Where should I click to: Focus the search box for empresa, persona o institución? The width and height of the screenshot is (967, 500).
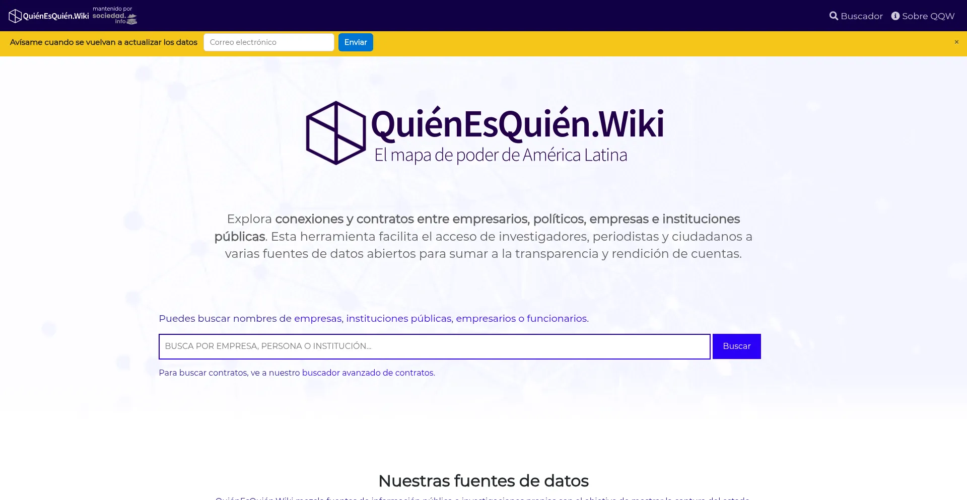click(x=435, y=346)
